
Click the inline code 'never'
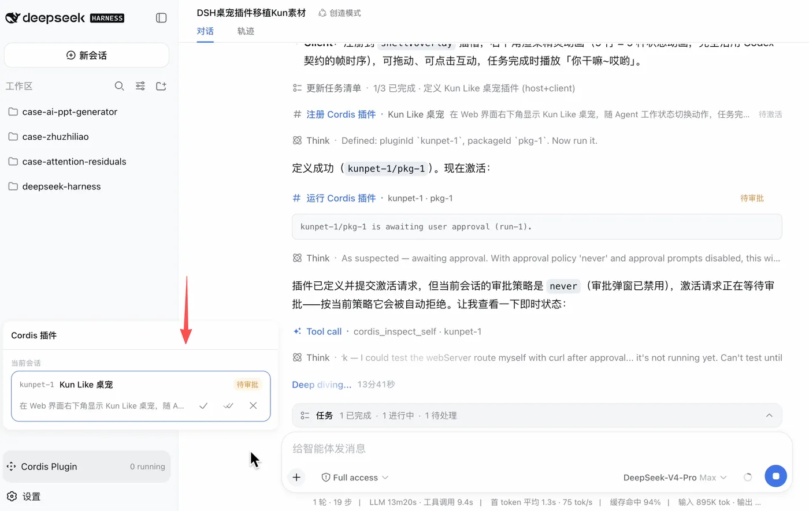coord(563,286)
